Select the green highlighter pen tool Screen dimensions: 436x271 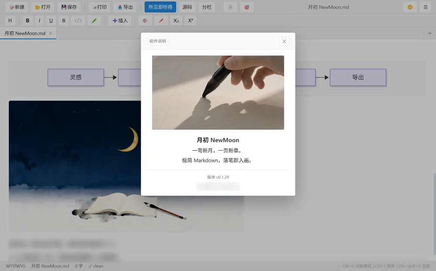[94, 20]
